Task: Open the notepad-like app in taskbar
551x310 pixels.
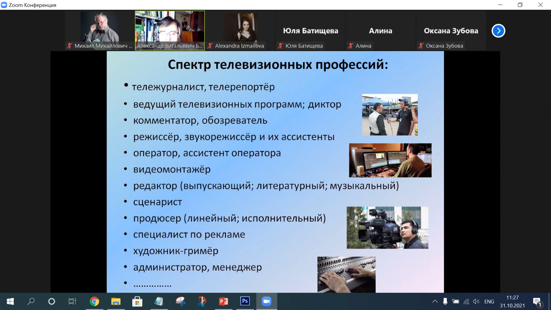Action: tap(159, 301)
